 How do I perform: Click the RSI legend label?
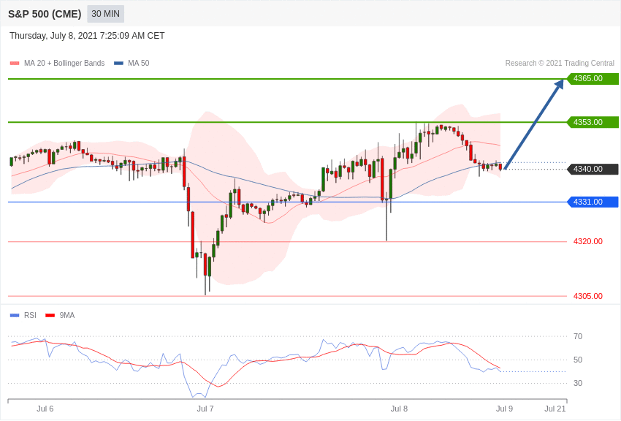pyautogui.click(x=30, y=315)
